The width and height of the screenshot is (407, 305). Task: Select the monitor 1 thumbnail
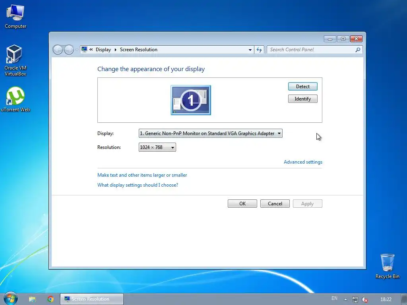point(191,100)
